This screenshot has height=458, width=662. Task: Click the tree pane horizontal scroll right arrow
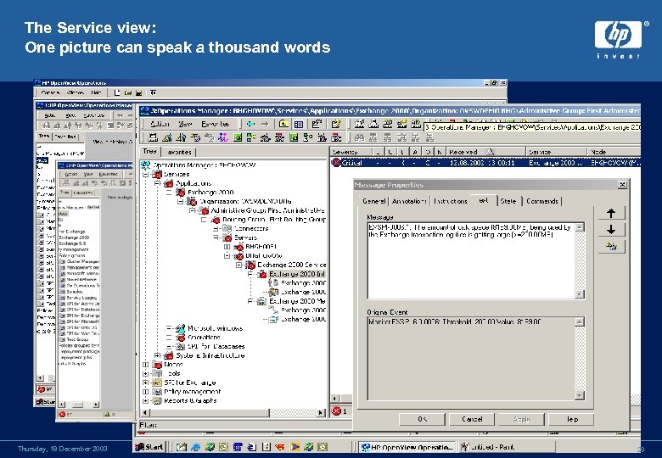click(x=321, y=412)
